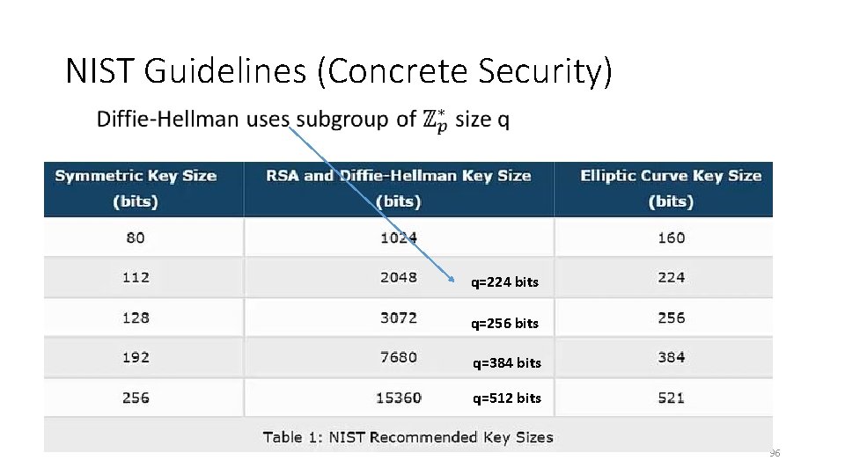Click the q=256 bits annotation

tap(504, 323)
